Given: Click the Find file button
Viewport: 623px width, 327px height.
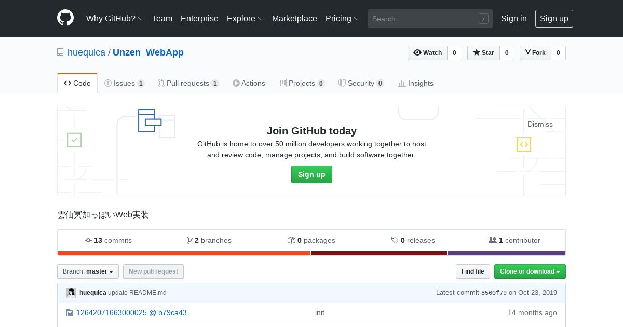Looking at the screenshot, I should click(472, 271).
